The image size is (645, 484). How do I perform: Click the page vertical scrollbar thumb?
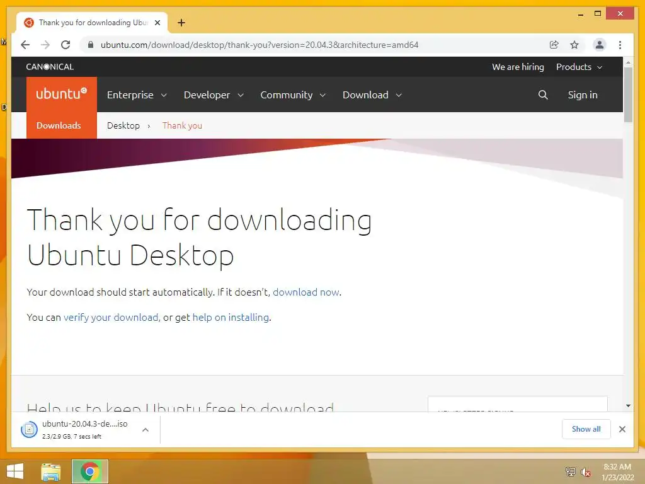[x=628, y=95]
